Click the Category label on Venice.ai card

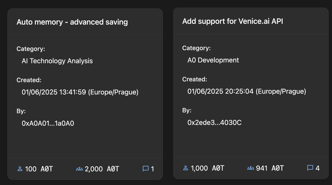196,48
